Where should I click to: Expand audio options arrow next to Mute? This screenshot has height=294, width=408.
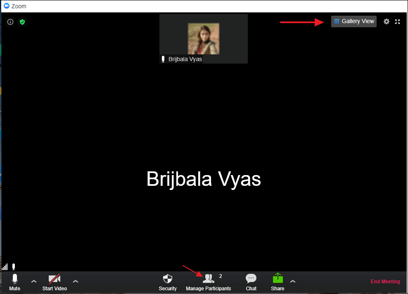[x=34, y=281]
